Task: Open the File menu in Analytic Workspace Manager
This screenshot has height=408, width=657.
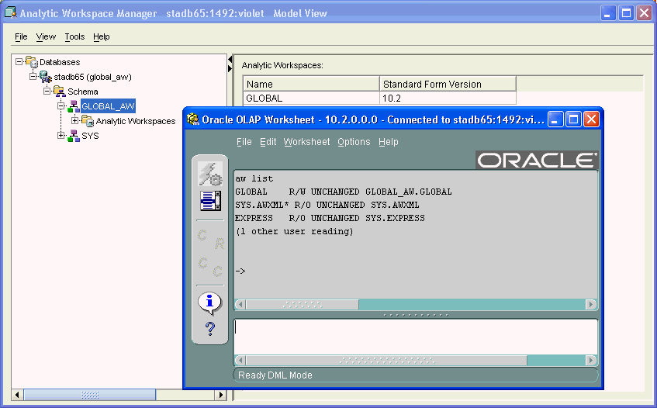Action: (21, 37)
